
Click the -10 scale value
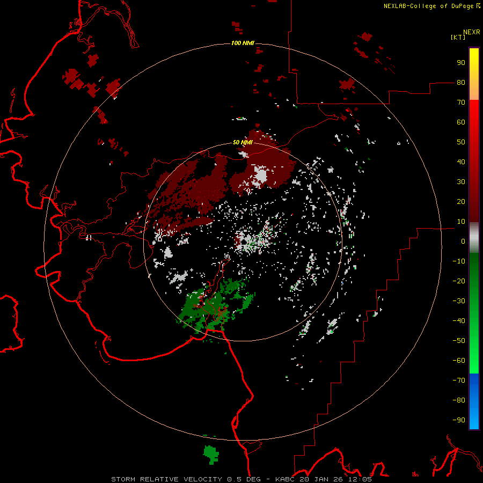click(459, 261)
